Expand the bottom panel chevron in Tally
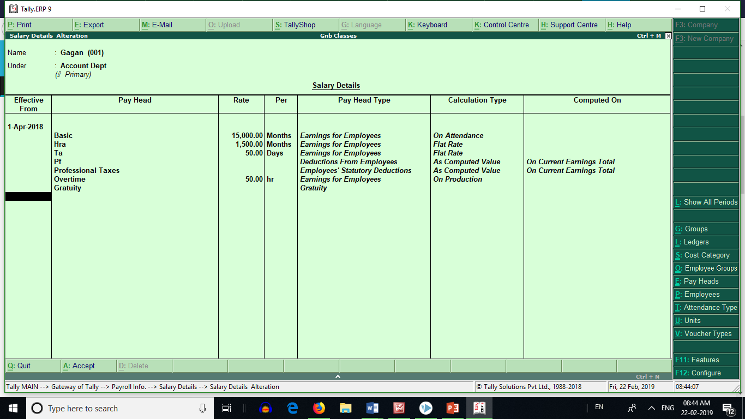This screenshot has height=419, width=745. click(338, 376)
